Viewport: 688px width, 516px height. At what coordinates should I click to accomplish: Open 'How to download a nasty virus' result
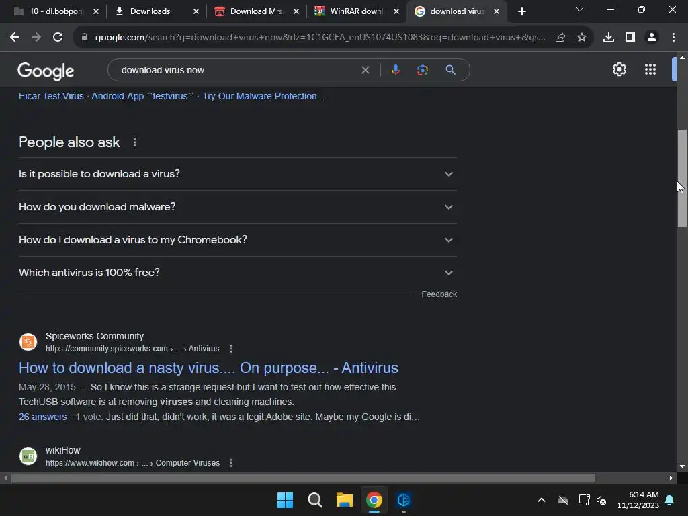[x=208, y=368]
